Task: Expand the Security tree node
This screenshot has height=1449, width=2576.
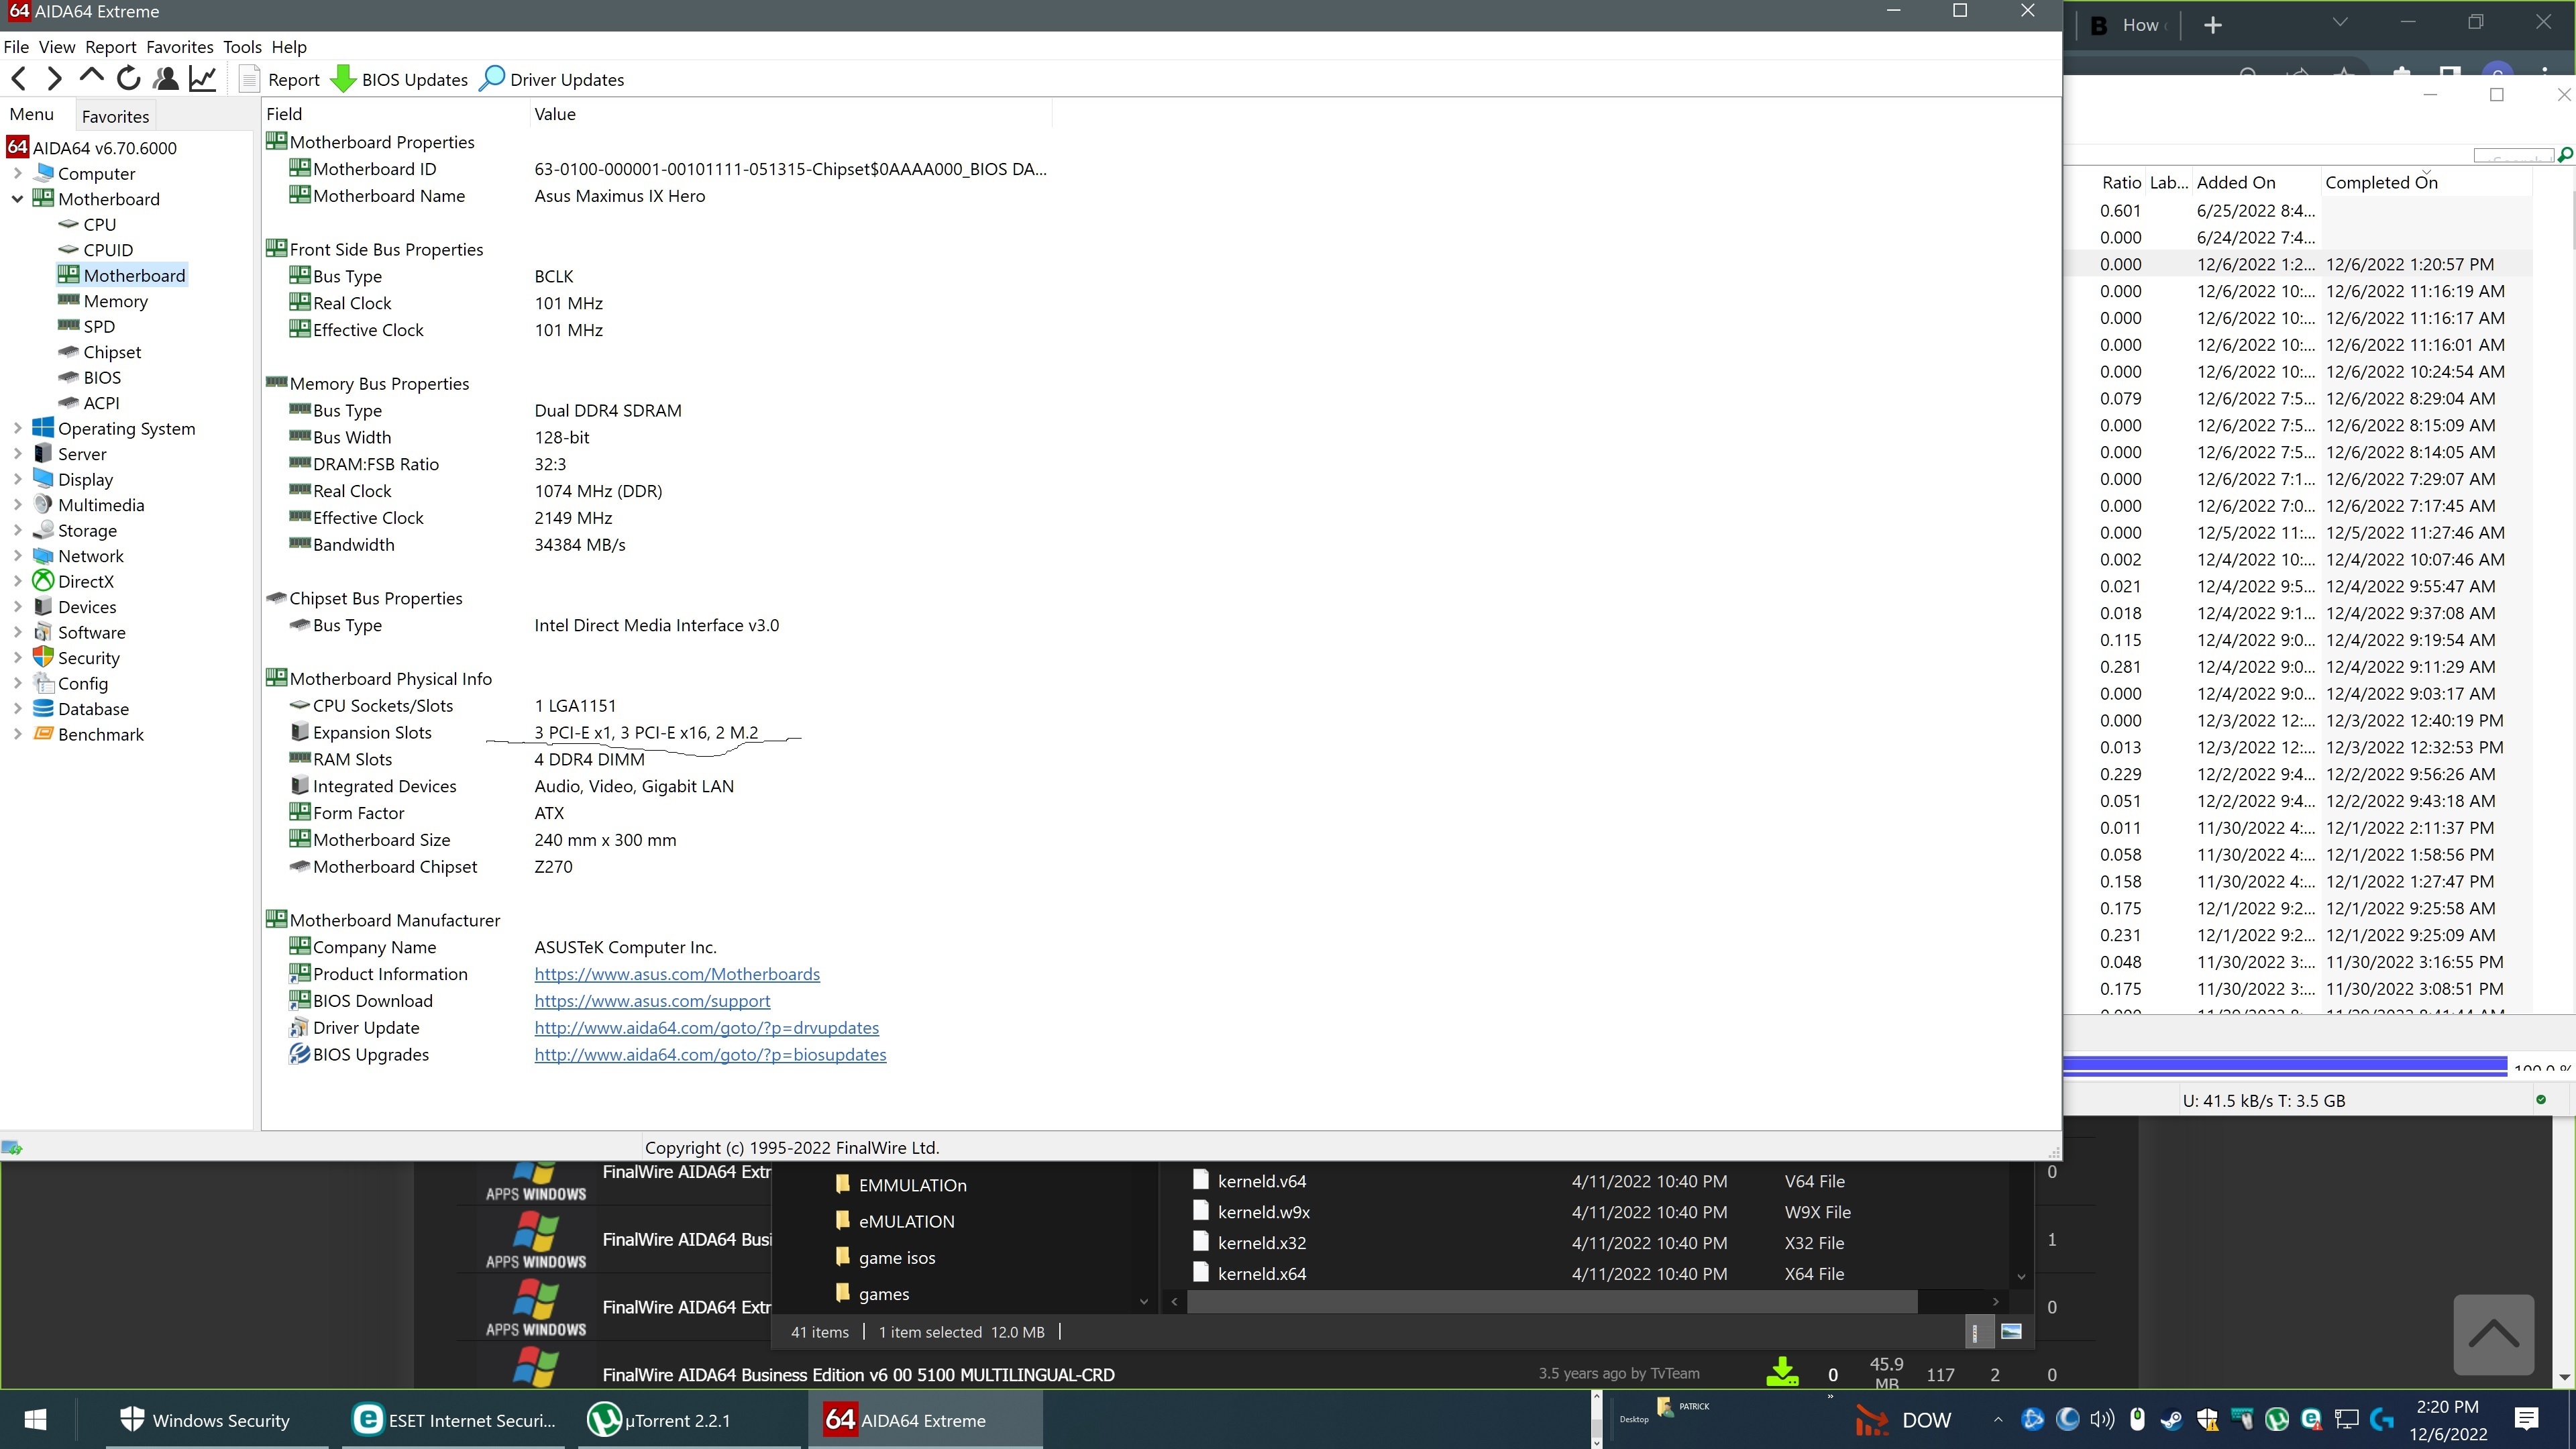Action: 17,658
